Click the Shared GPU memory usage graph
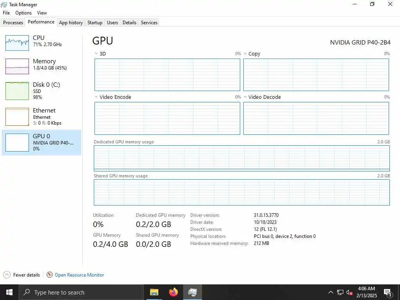Image resolution: width=400 pixels, height=300 pixels. coord(241,192)
